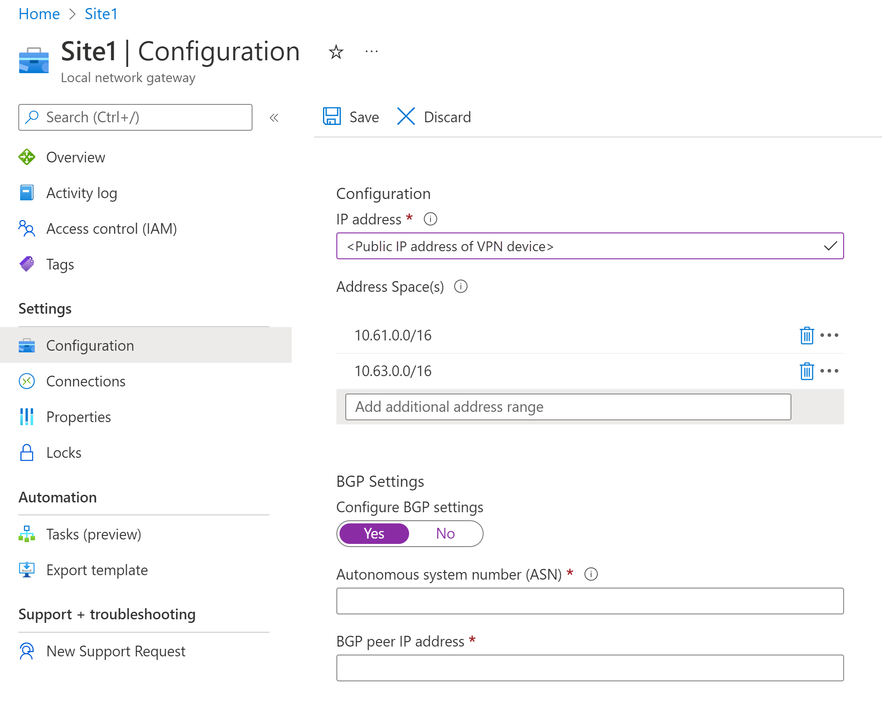Set Configure BGP settings to Yes
The image size is (882, 709).
pyautogui.click(x=374, y=534)
